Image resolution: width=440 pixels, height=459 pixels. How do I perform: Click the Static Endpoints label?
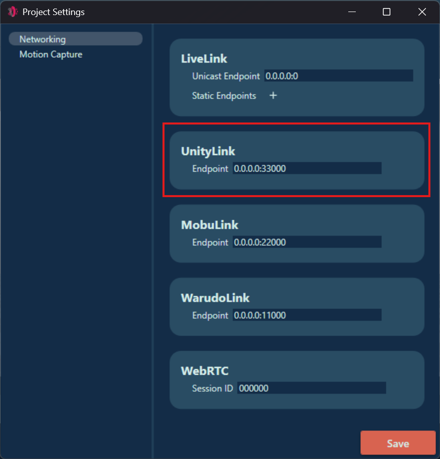[224, 95]
